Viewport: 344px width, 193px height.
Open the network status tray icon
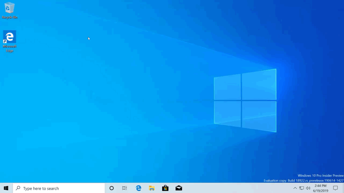302,188
